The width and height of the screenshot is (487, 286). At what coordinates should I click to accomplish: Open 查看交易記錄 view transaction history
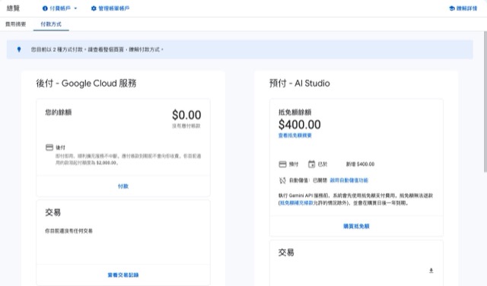pyautogui.click(x=123, y=275)
